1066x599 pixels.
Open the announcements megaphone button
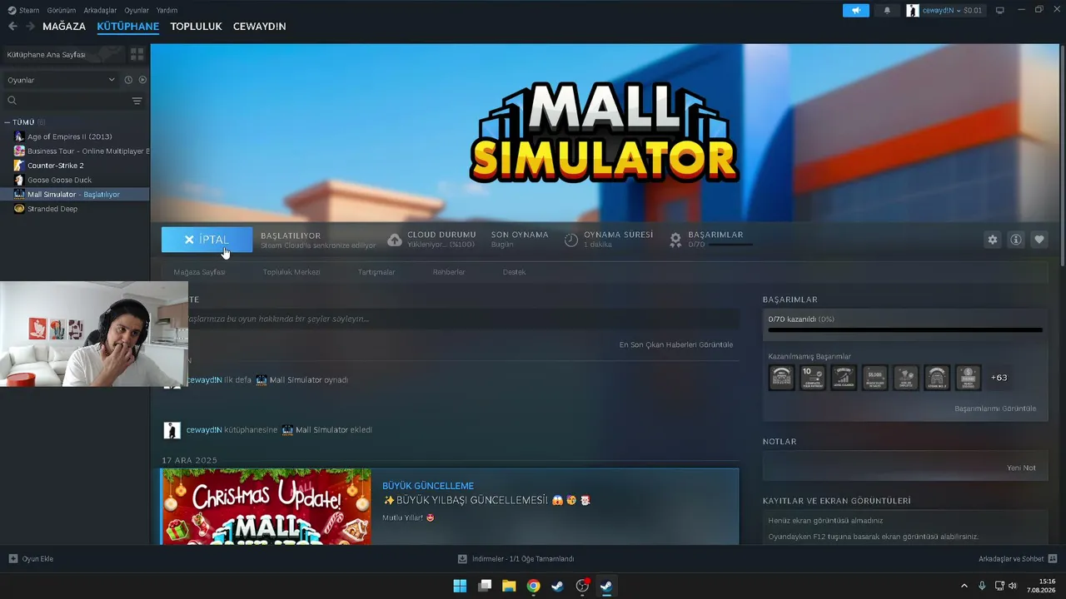pos(855,10)
